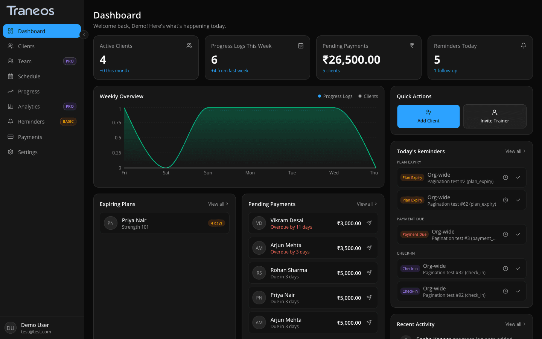Open the '1 follow-up' link
The image size is (542, 339).
coord(446,70)
